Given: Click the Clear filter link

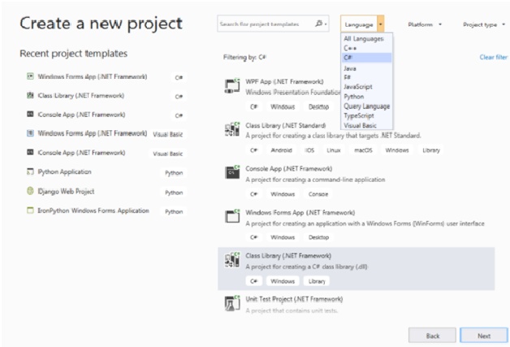Looking at the screenshot, I should point(494,57).
